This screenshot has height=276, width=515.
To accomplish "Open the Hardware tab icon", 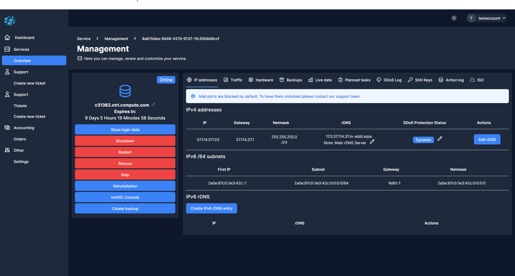I will 251,80.
